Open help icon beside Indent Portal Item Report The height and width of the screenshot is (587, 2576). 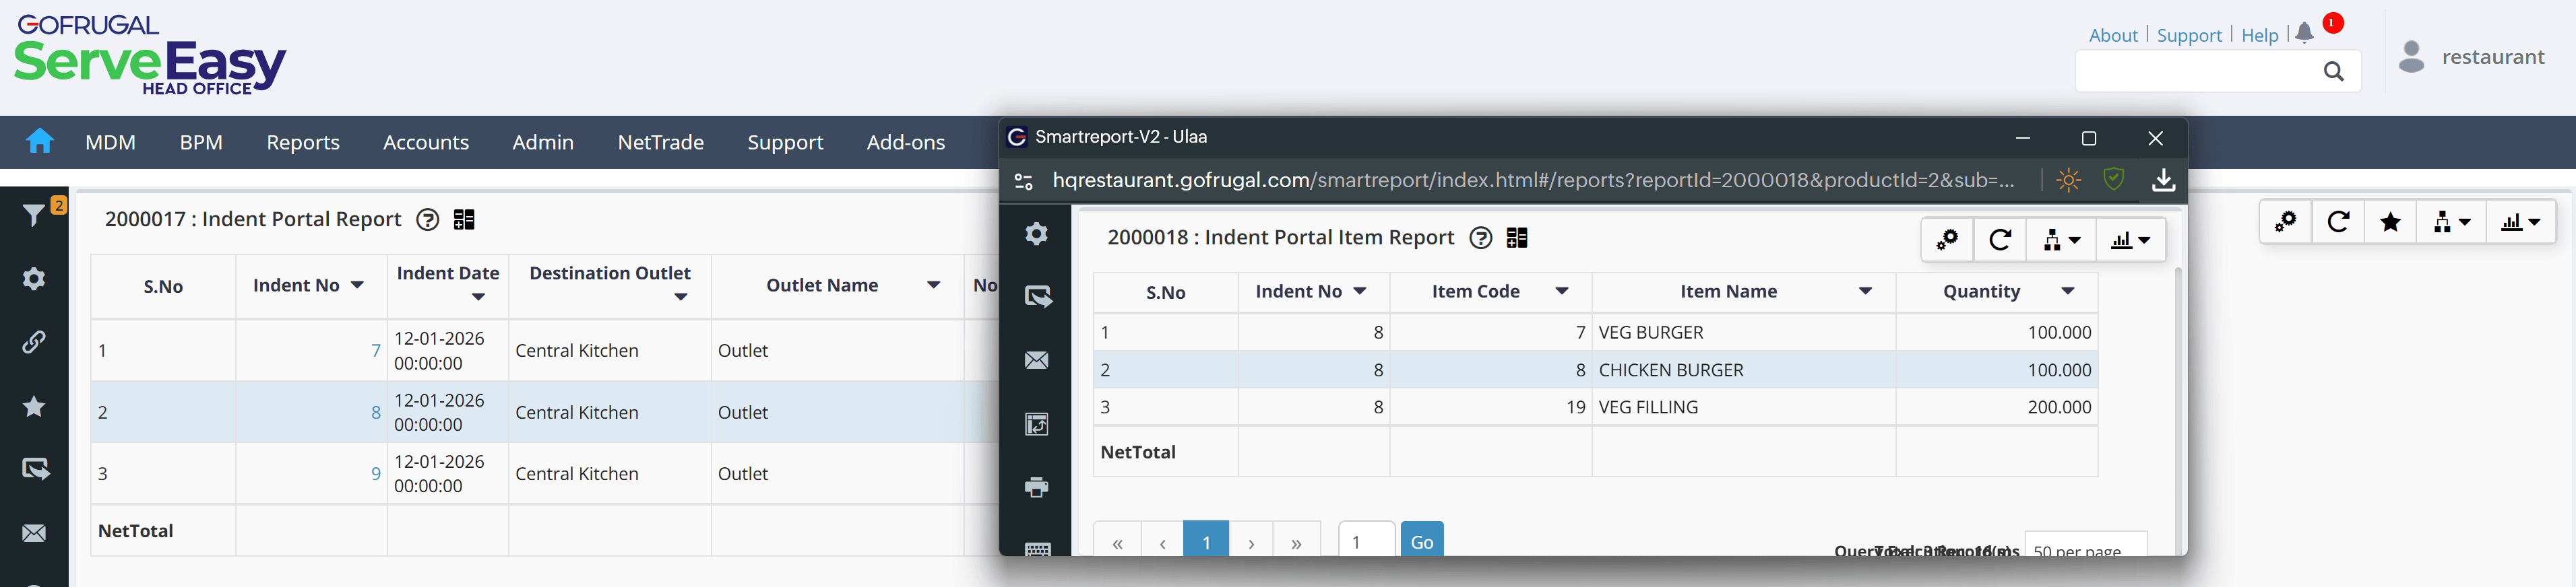(x=1481, y=238)
